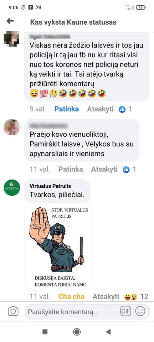Tap the Android home circle button

tap(77, 332)
